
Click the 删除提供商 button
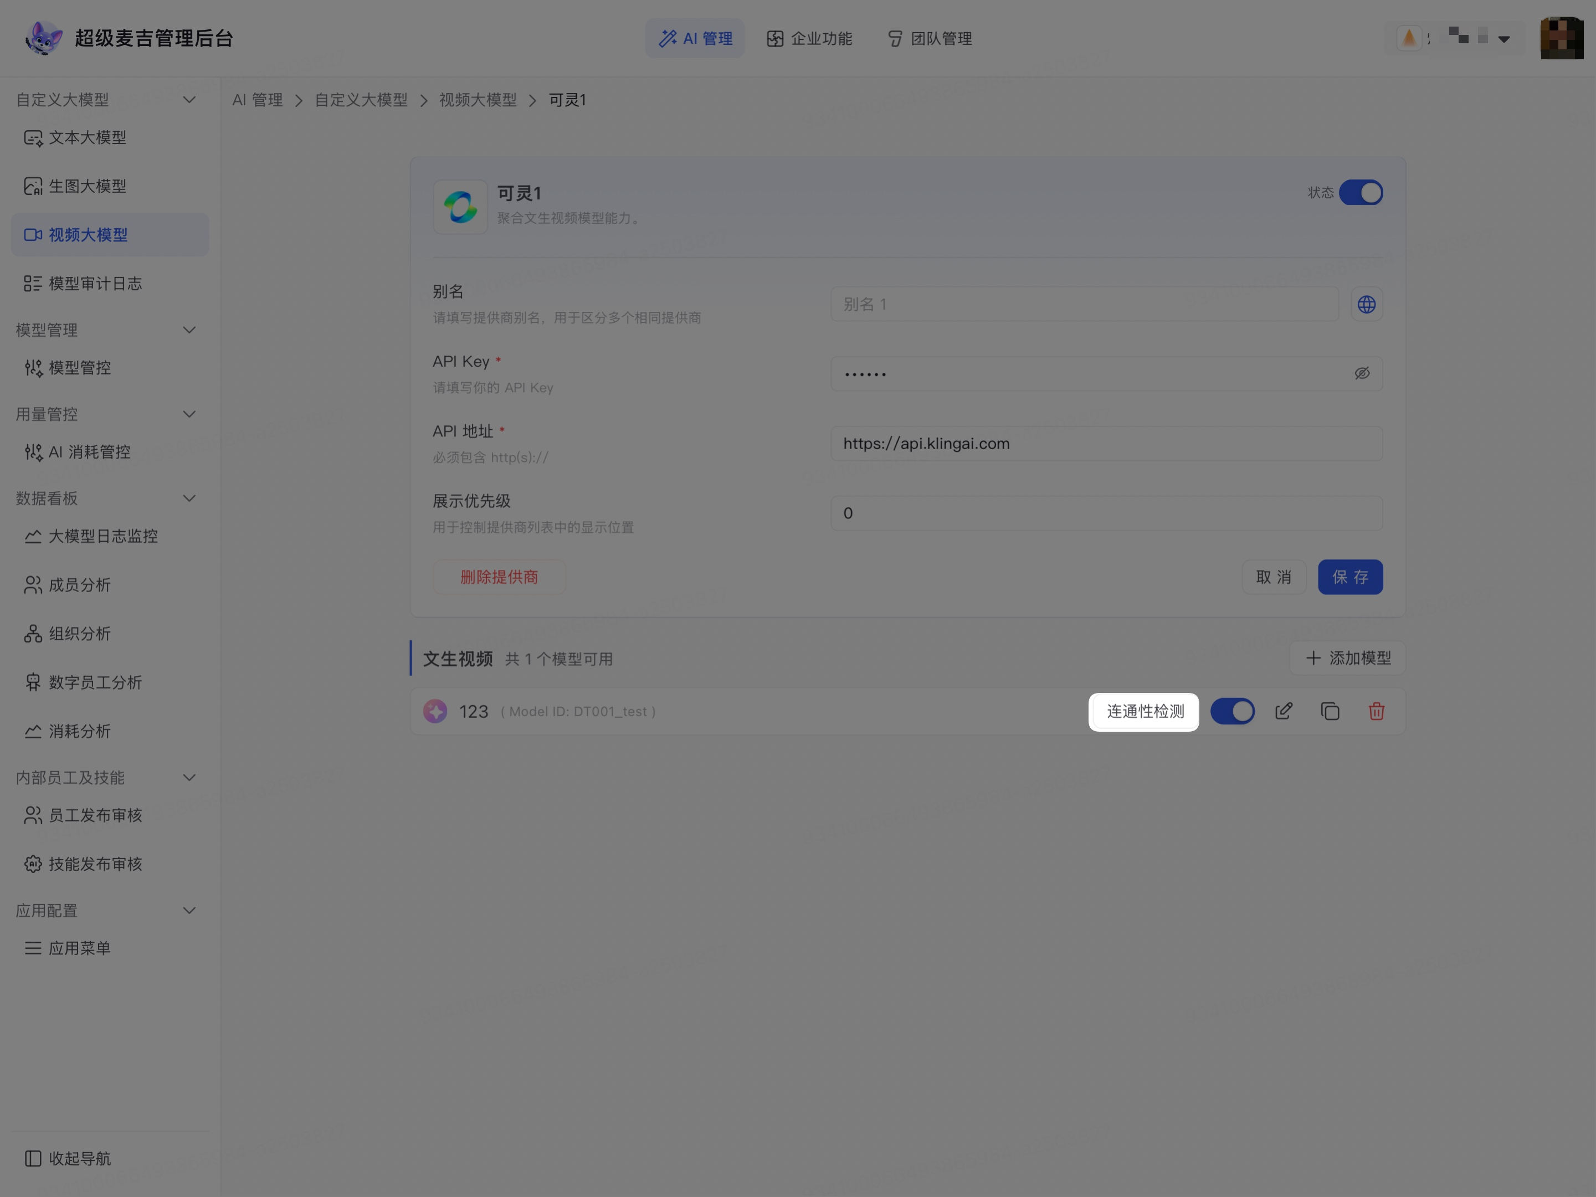[499, 577]
